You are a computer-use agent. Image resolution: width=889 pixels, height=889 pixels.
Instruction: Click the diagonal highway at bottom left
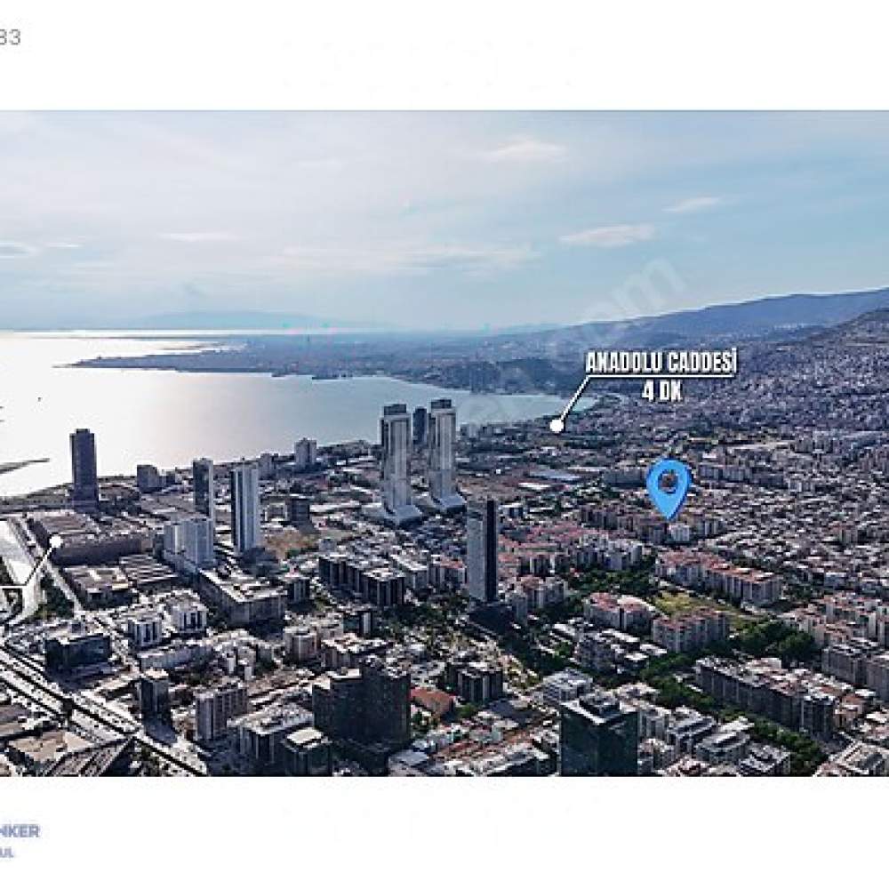[x=96, y=709]
